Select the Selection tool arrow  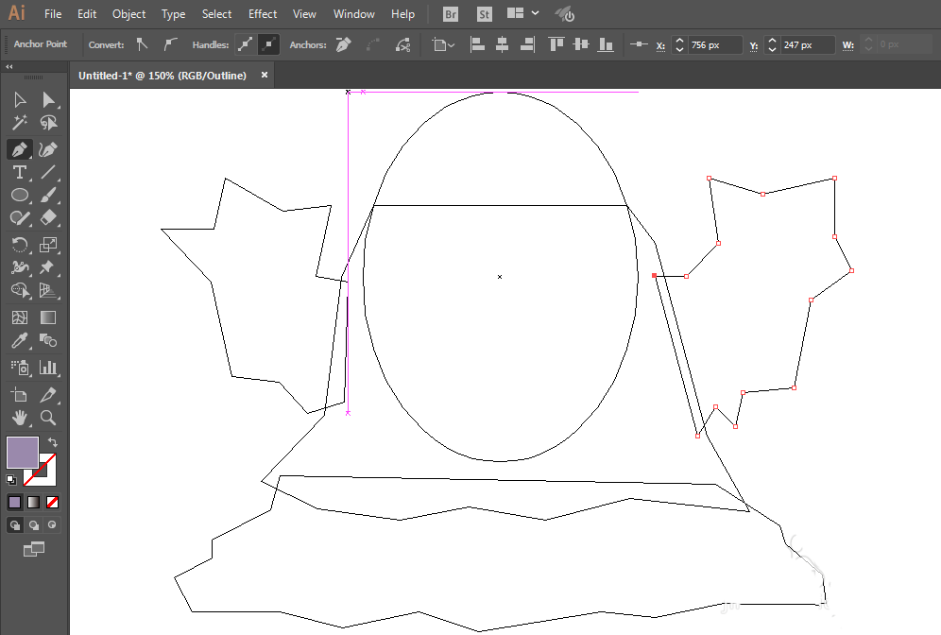(x=19, y=99)
